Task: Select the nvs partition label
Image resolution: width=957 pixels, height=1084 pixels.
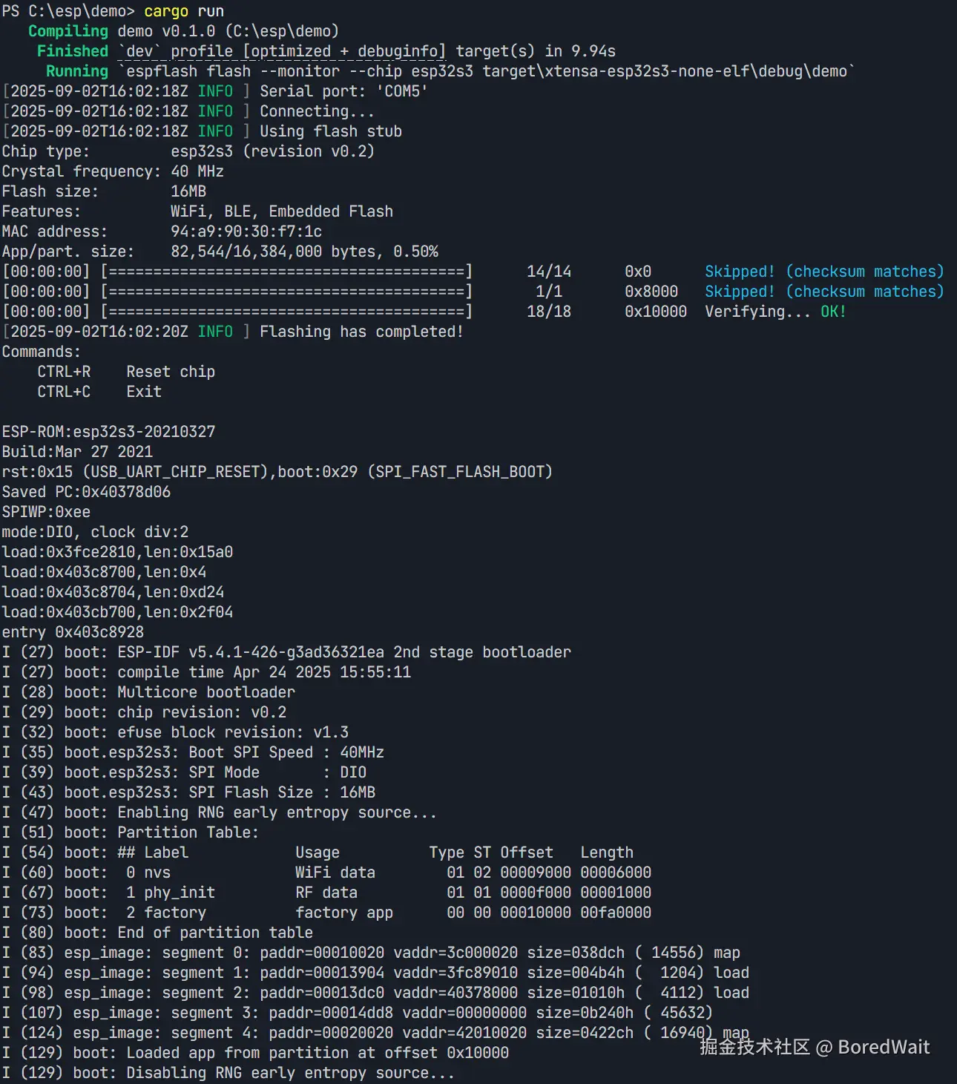Action: pos(157,873)
